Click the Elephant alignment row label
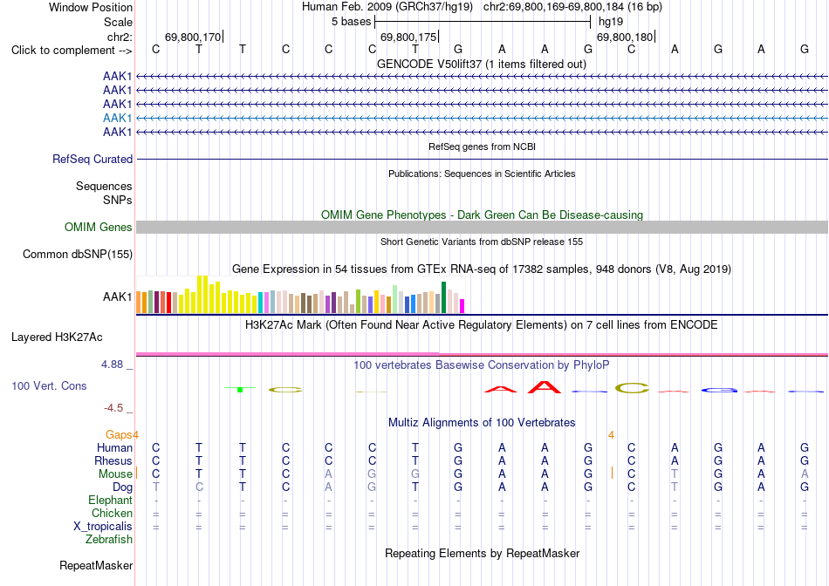The width and height of the screenshot is (829, 586). [110, 501]
